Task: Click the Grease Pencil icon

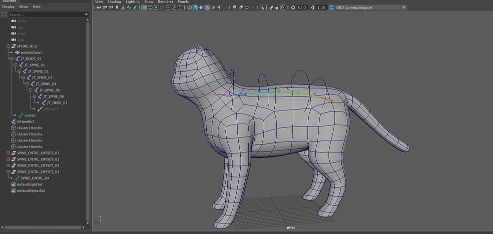Action: coord(135,7)
